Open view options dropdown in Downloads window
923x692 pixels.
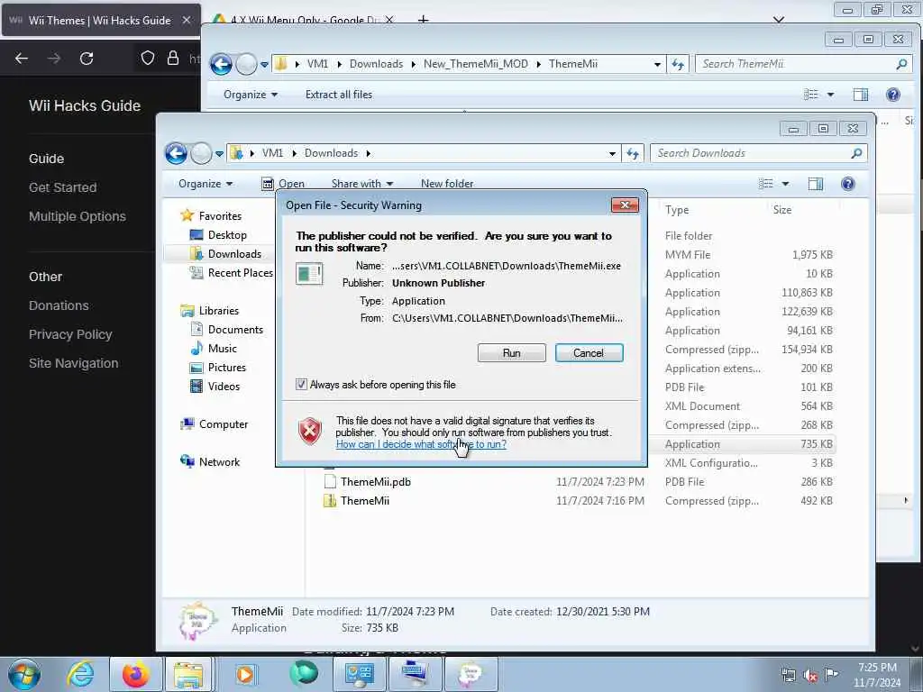pos(785,184)
